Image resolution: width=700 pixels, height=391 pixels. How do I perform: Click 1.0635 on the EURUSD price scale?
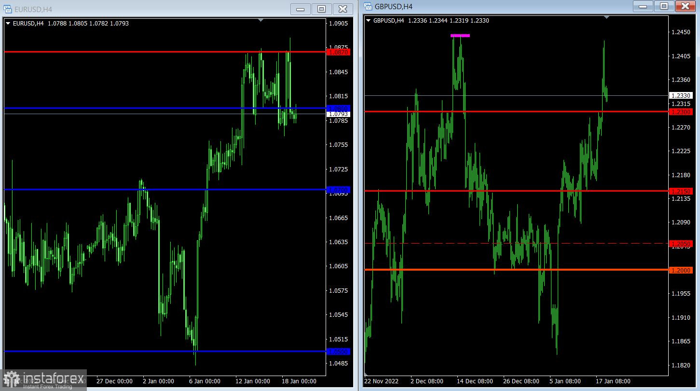tap(338, 242)
